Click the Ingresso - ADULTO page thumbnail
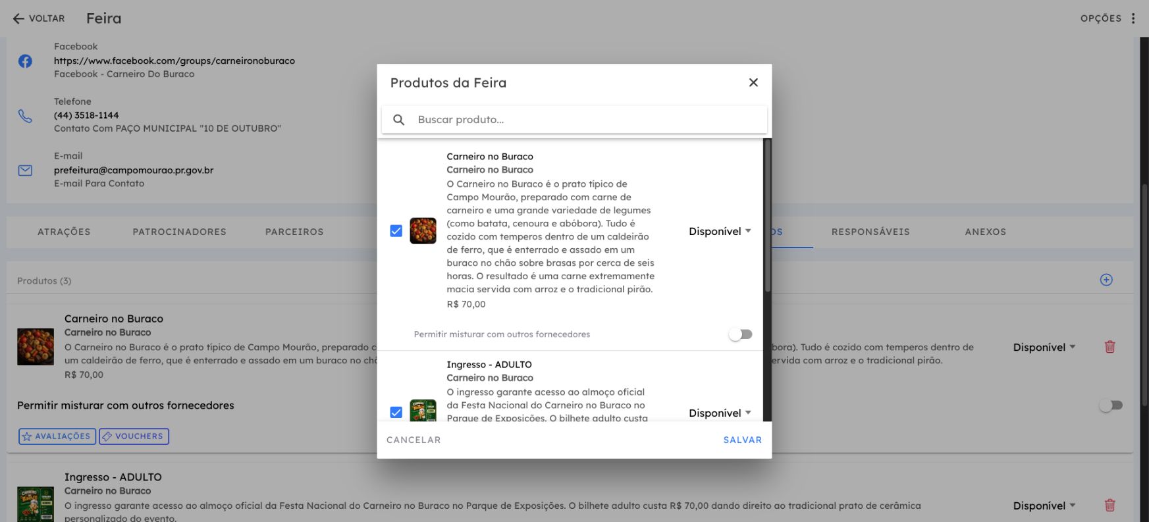The height and width of the screenshot is (522, 1149). click(36, 504)
